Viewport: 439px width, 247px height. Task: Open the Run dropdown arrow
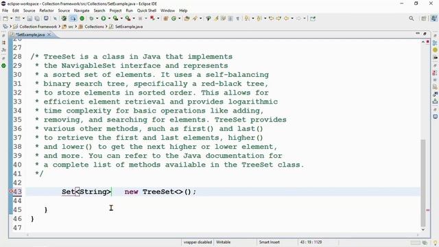(109, 19)
